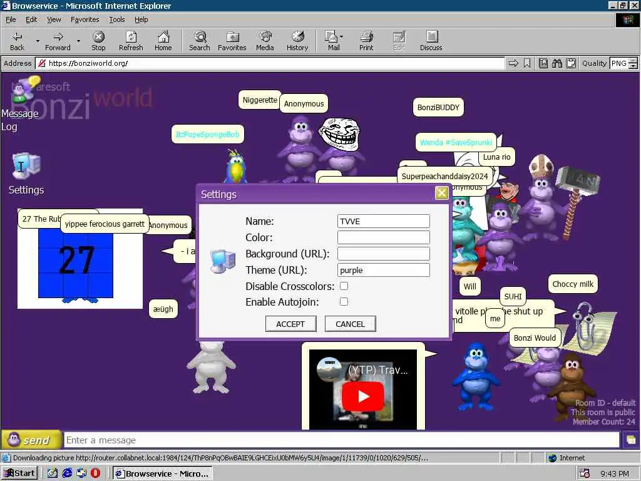Close the Settings dialog with the X
Viewport: 641px width, 481px height.
[441, 193]
